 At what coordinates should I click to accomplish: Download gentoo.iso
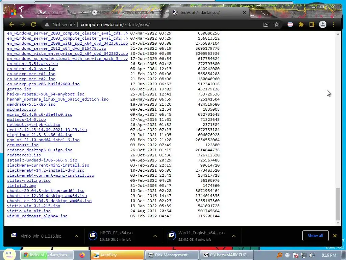coord(19,89)
